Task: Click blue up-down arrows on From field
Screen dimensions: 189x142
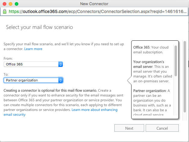Action: pyautogui.click(x=60, y=64)
